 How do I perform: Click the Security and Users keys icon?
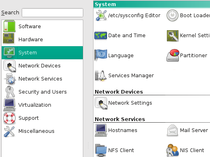[10, 92]
